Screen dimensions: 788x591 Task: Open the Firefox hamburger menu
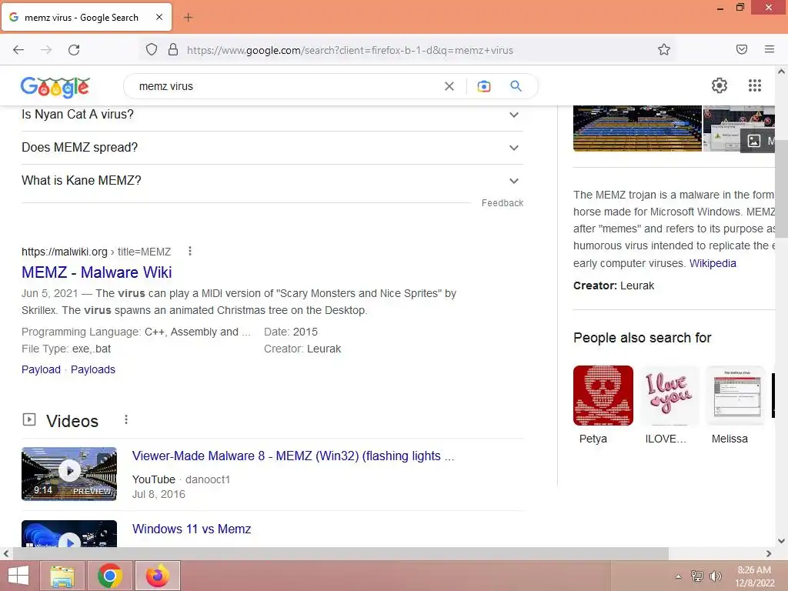(770, 49)
